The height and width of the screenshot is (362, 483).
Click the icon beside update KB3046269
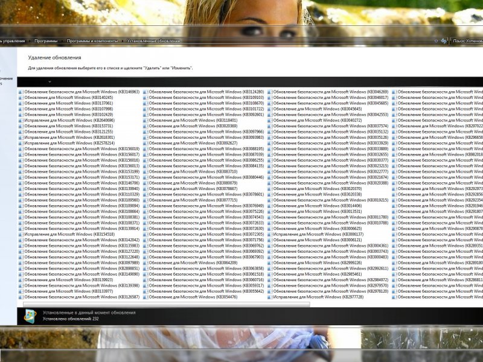pos(270,92)
